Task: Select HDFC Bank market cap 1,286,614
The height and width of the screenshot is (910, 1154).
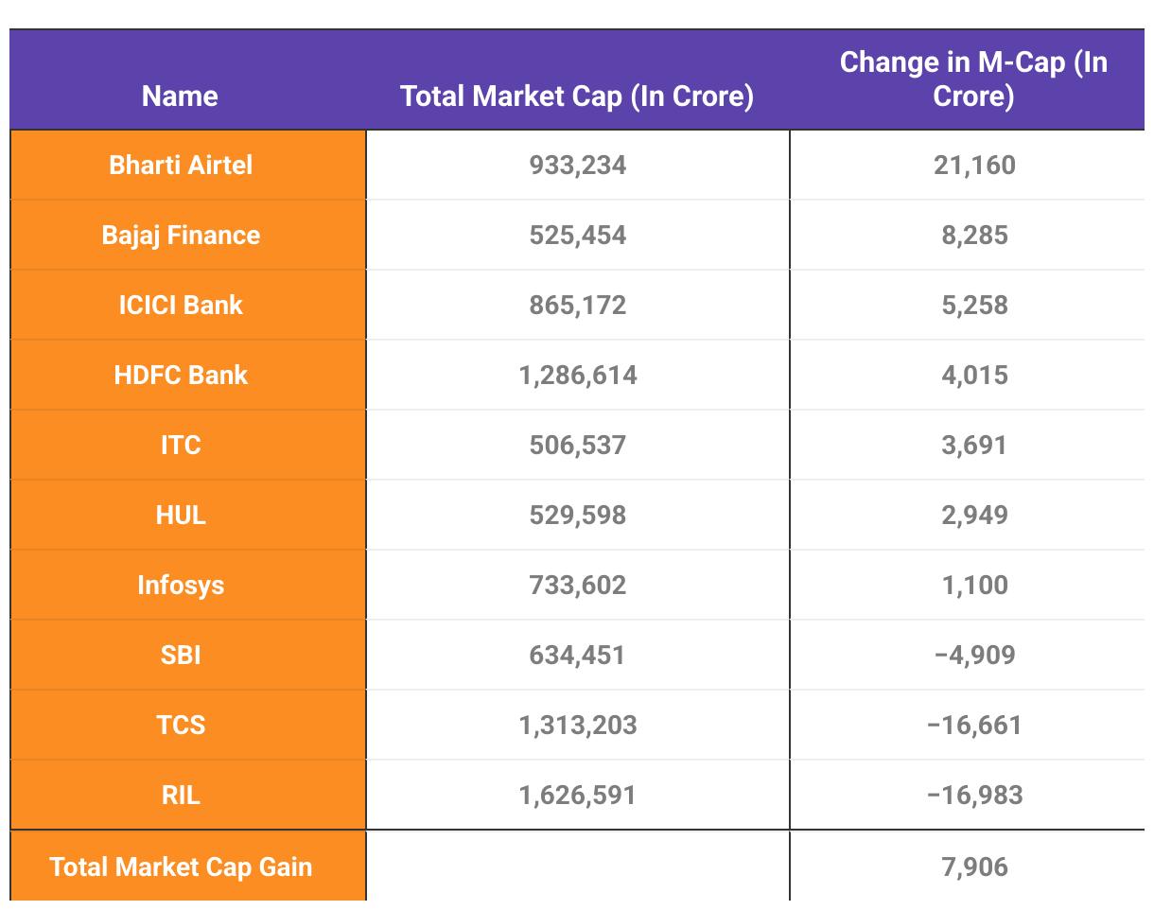Action: (578, 375)
